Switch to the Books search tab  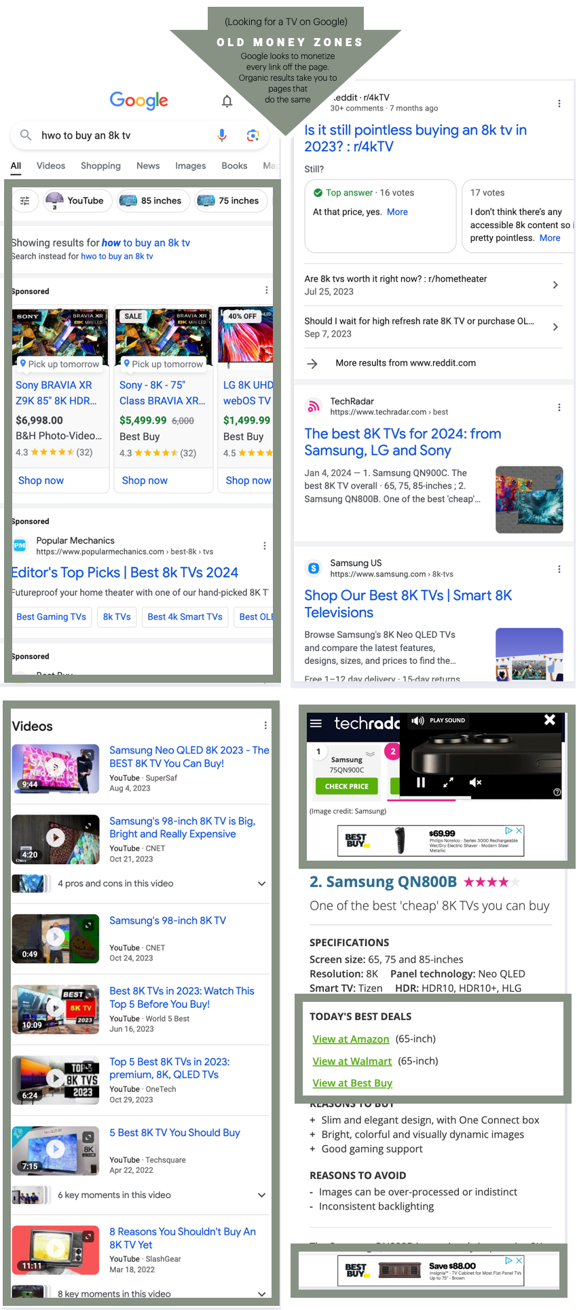234,166
